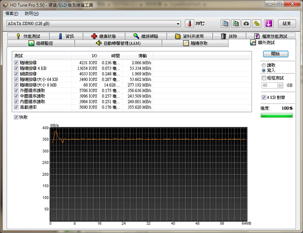Screen dimensions: 303x233
Task: Click the 100% progress text
Action: pos(287,108)
